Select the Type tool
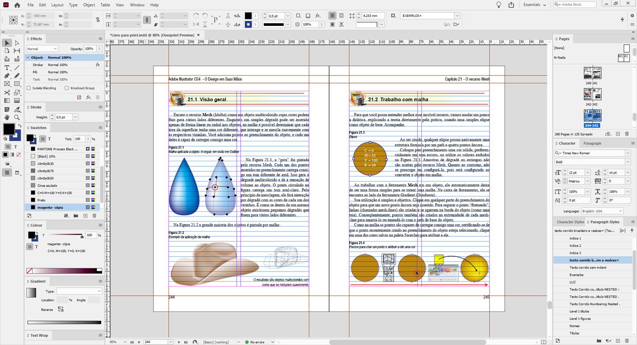This screenshot has width=637, height=345. 7,67
